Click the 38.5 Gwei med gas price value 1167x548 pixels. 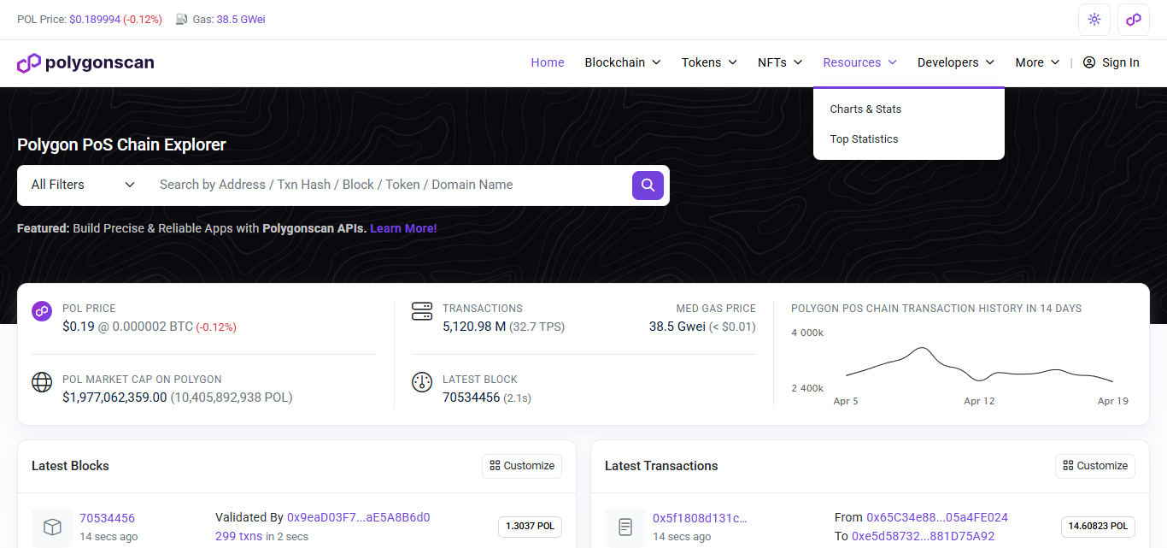(x=677, y=327)
